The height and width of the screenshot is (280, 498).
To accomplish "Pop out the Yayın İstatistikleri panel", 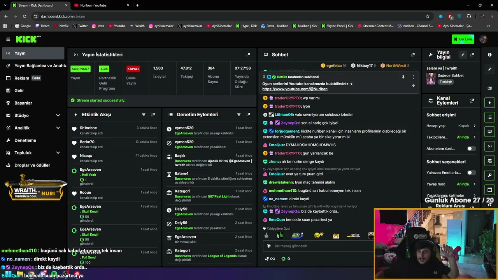I will tap(248, 55).
